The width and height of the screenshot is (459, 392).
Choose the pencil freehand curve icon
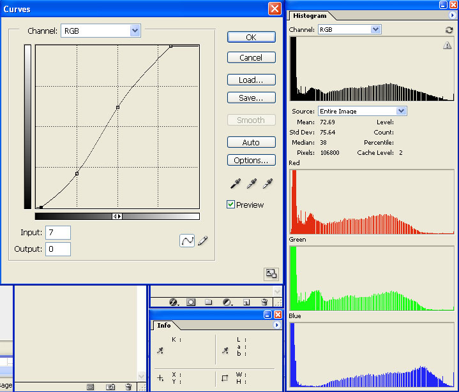coord(203,240)
